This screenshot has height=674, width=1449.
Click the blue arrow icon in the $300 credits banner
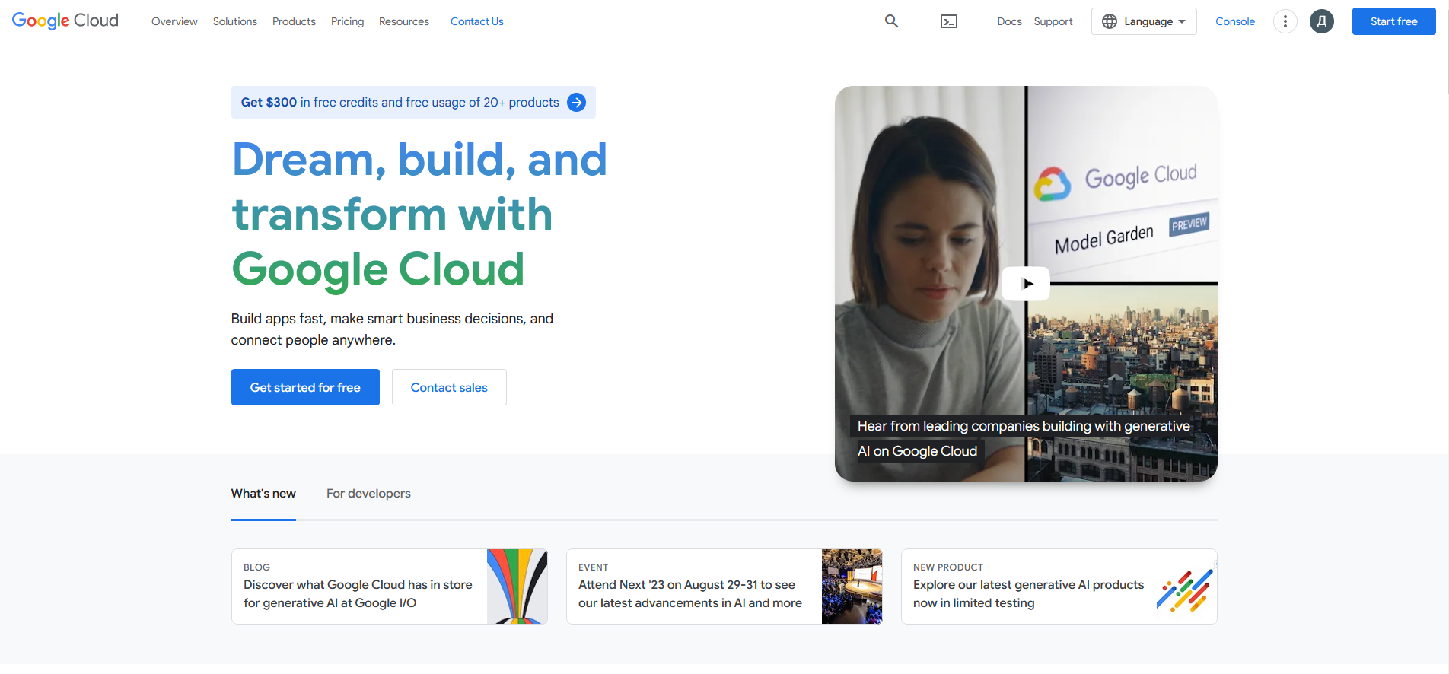tap(577, 103)
